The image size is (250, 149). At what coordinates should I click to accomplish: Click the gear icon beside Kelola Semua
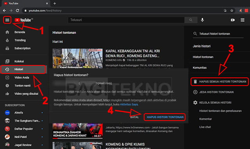click(x=195, y=103)
